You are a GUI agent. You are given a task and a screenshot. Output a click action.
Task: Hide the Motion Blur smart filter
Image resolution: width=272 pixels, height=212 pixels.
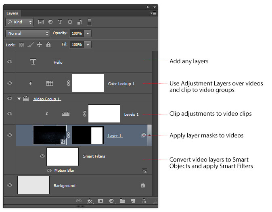click(49, 170)
